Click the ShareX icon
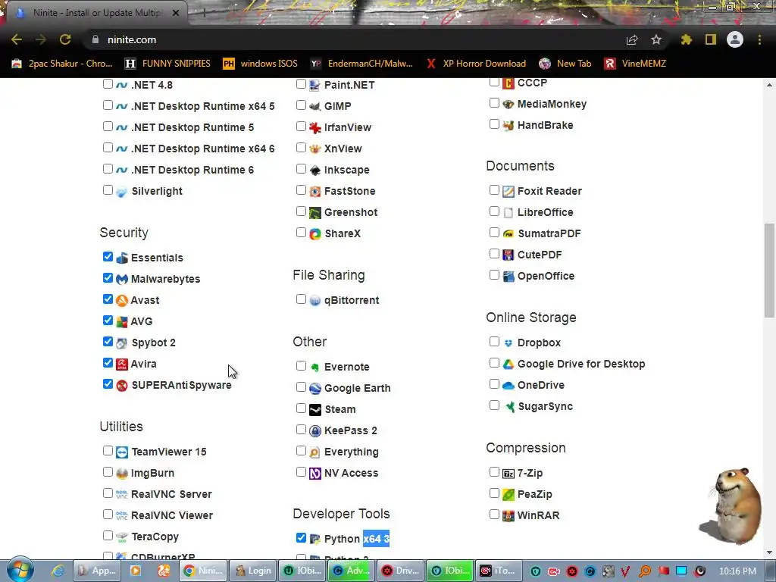 click(x=314, y=233)
